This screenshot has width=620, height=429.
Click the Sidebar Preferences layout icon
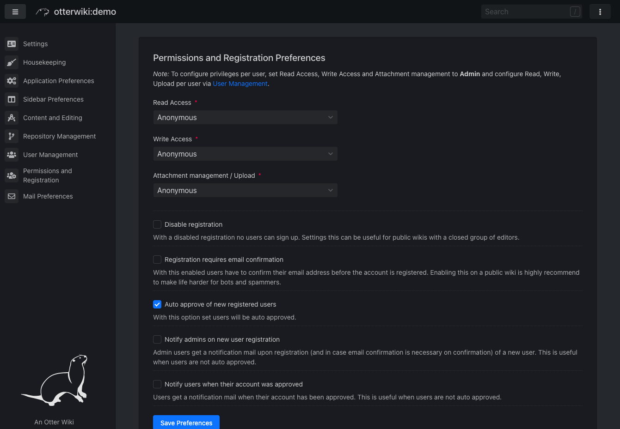(12, 99)
